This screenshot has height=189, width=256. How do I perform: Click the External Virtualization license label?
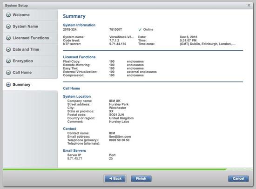(80, 72)
